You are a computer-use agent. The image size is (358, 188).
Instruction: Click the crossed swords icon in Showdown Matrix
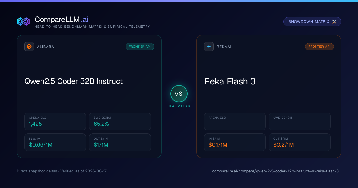(334, 22)
